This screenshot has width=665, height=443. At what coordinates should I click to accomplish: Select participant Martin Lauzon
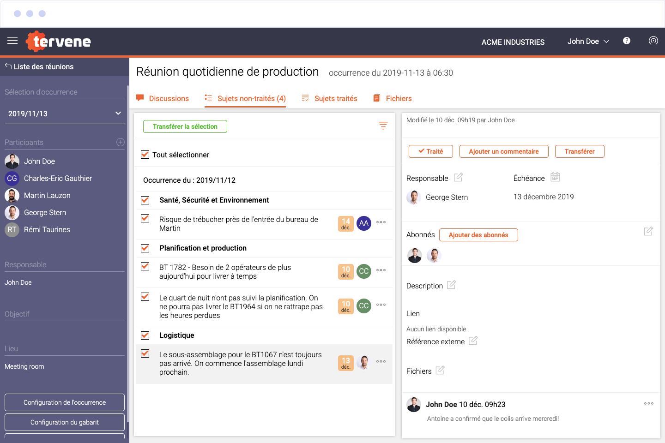pos(38,195)
